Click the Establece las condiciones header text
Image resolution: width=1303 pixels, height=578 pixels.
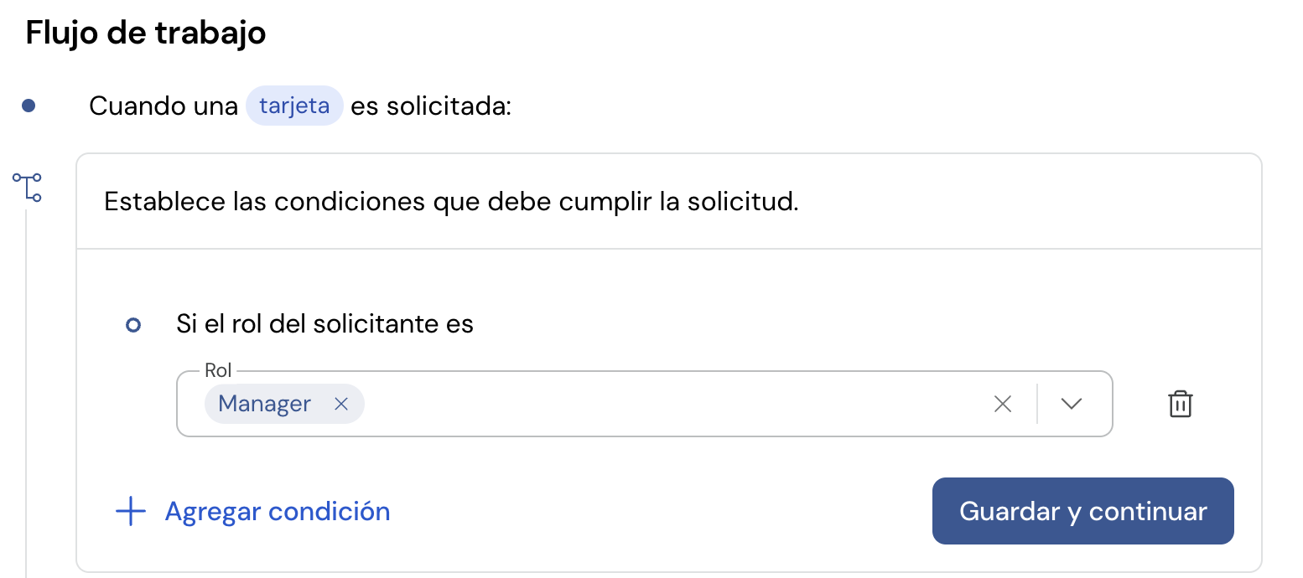[x=451, y=202]
